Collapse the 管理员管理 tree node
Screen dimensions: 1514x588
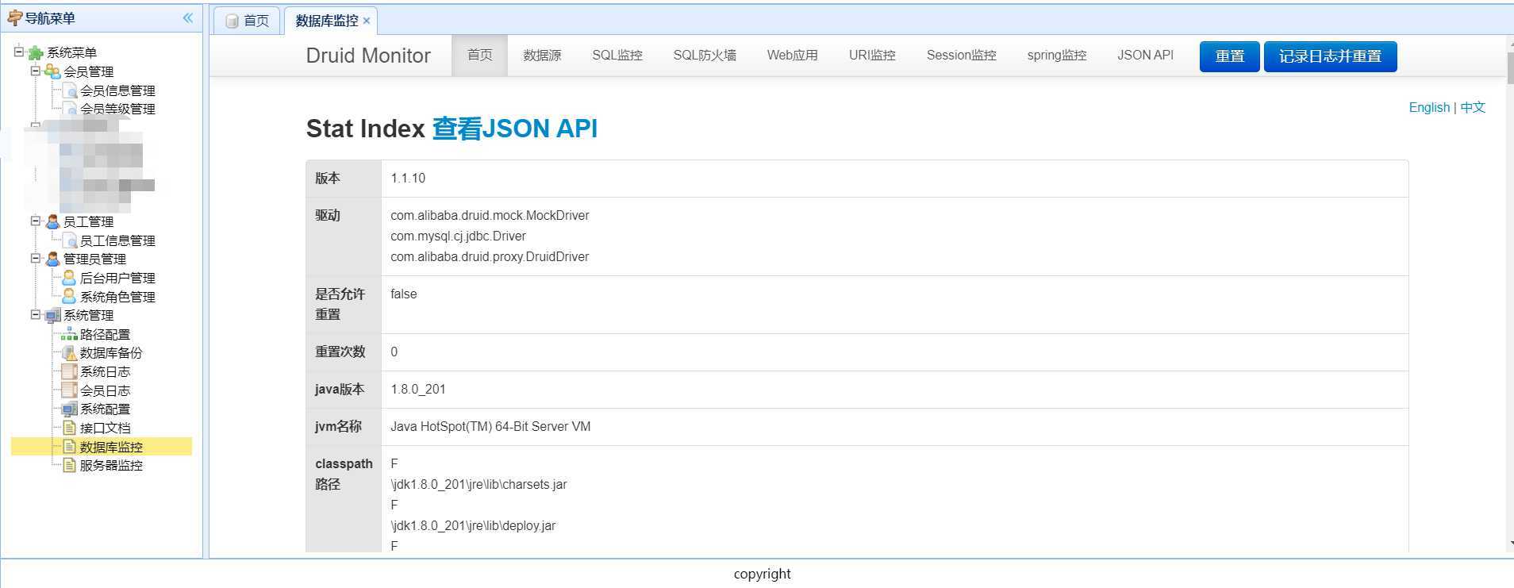tap(35, 258)
